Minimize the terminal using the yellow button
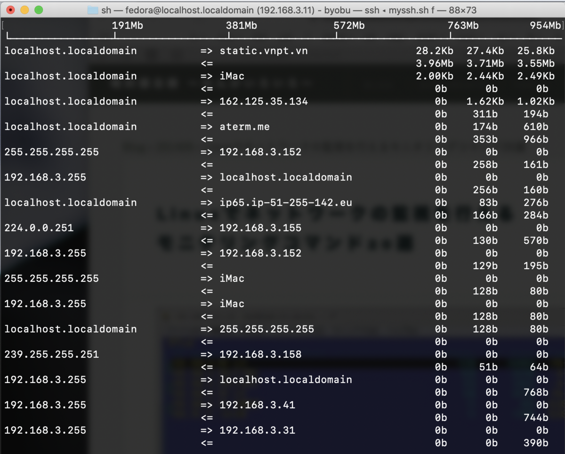Viewport: 565px width, 454px height. click(24, 10)
